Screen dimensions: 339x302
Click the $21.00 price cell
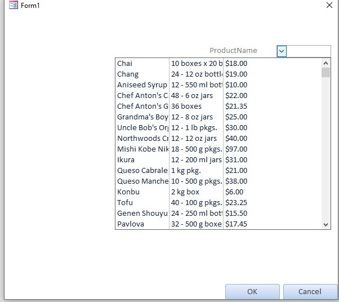coord(236,171)
